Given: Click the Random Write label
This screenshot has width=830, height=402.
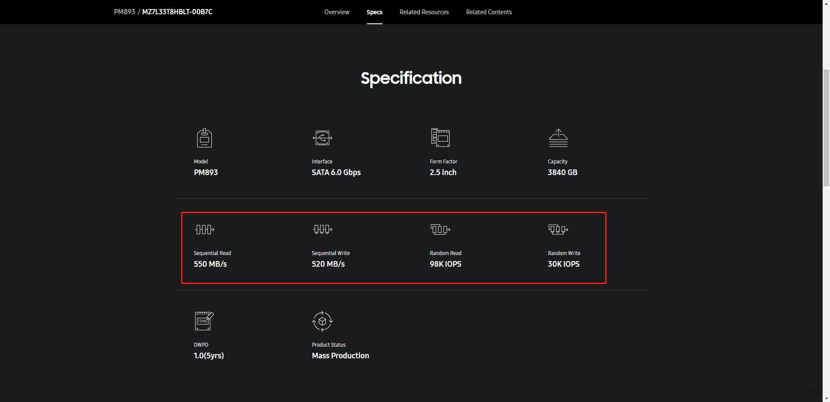Looking at the screenshot, I should click(564, 253).
